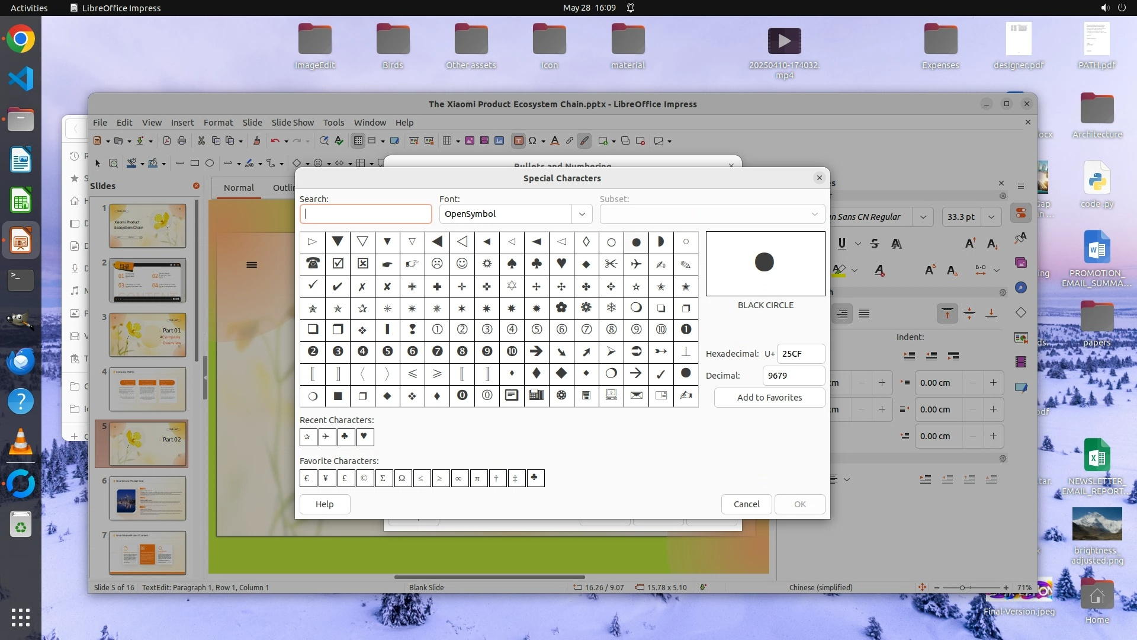Choose the euro sign in Favorite Characters

coord(307,478)
